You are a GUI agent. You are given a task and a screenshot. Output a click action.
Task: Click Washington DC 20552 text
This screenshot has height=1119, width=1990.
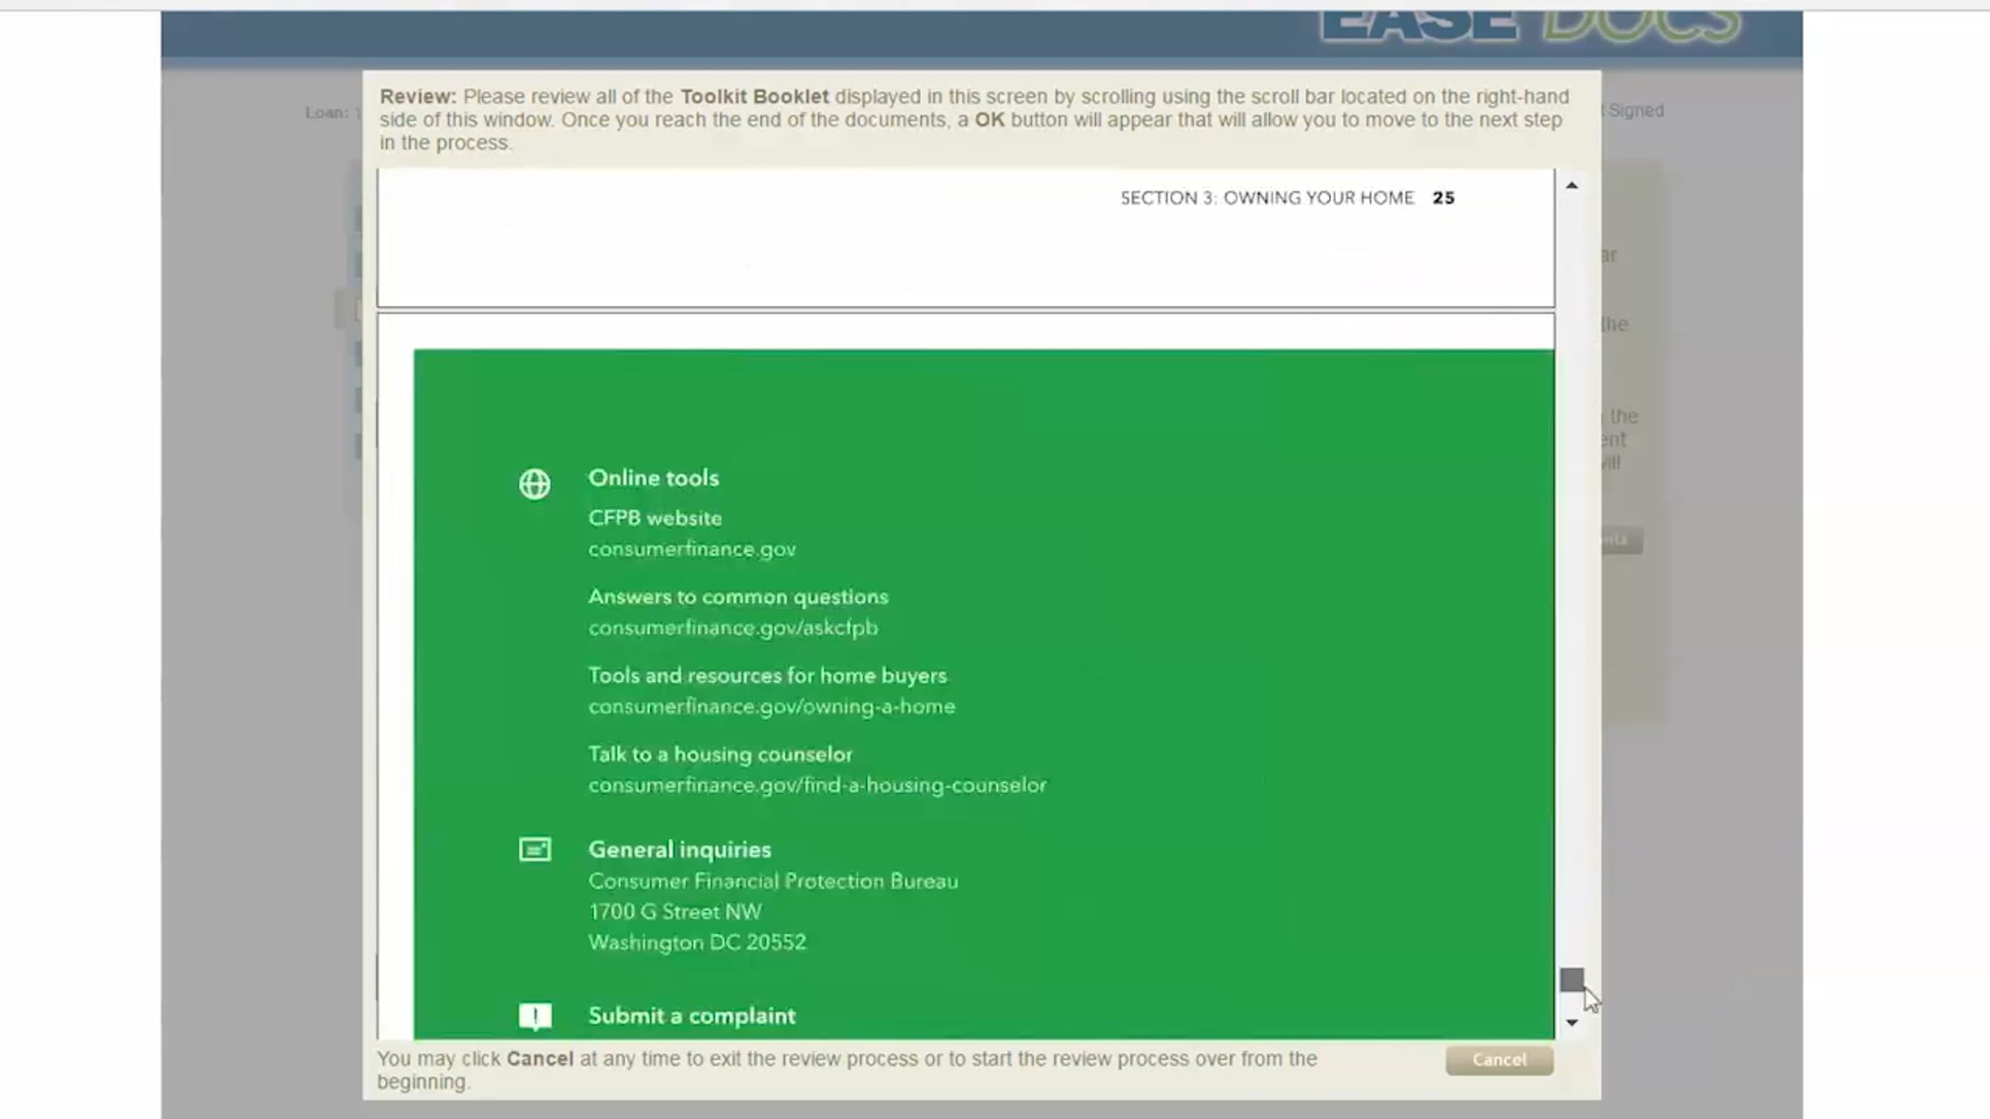tap(697, 942)
